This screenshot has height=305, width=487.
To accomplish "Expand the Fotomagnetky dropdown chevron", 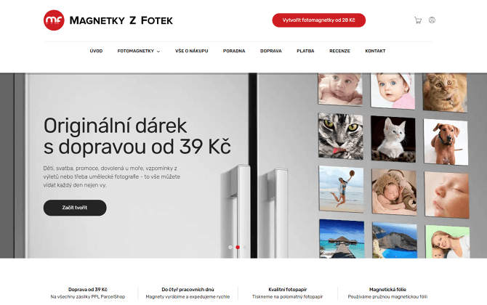I will point(158,52).
